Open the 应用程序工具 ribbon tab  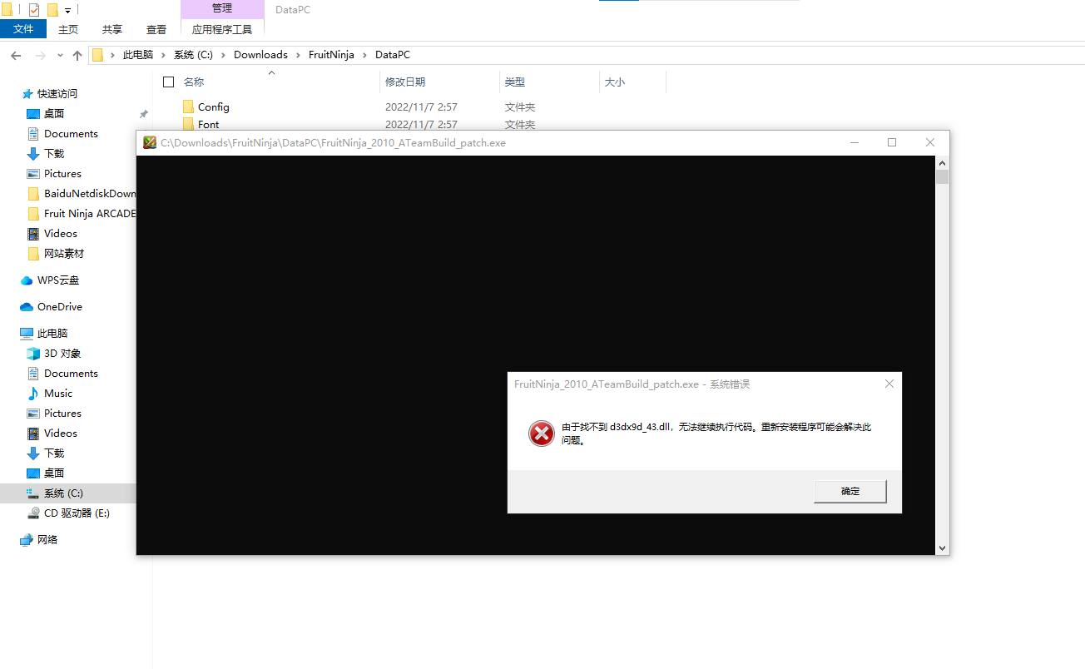222,29
